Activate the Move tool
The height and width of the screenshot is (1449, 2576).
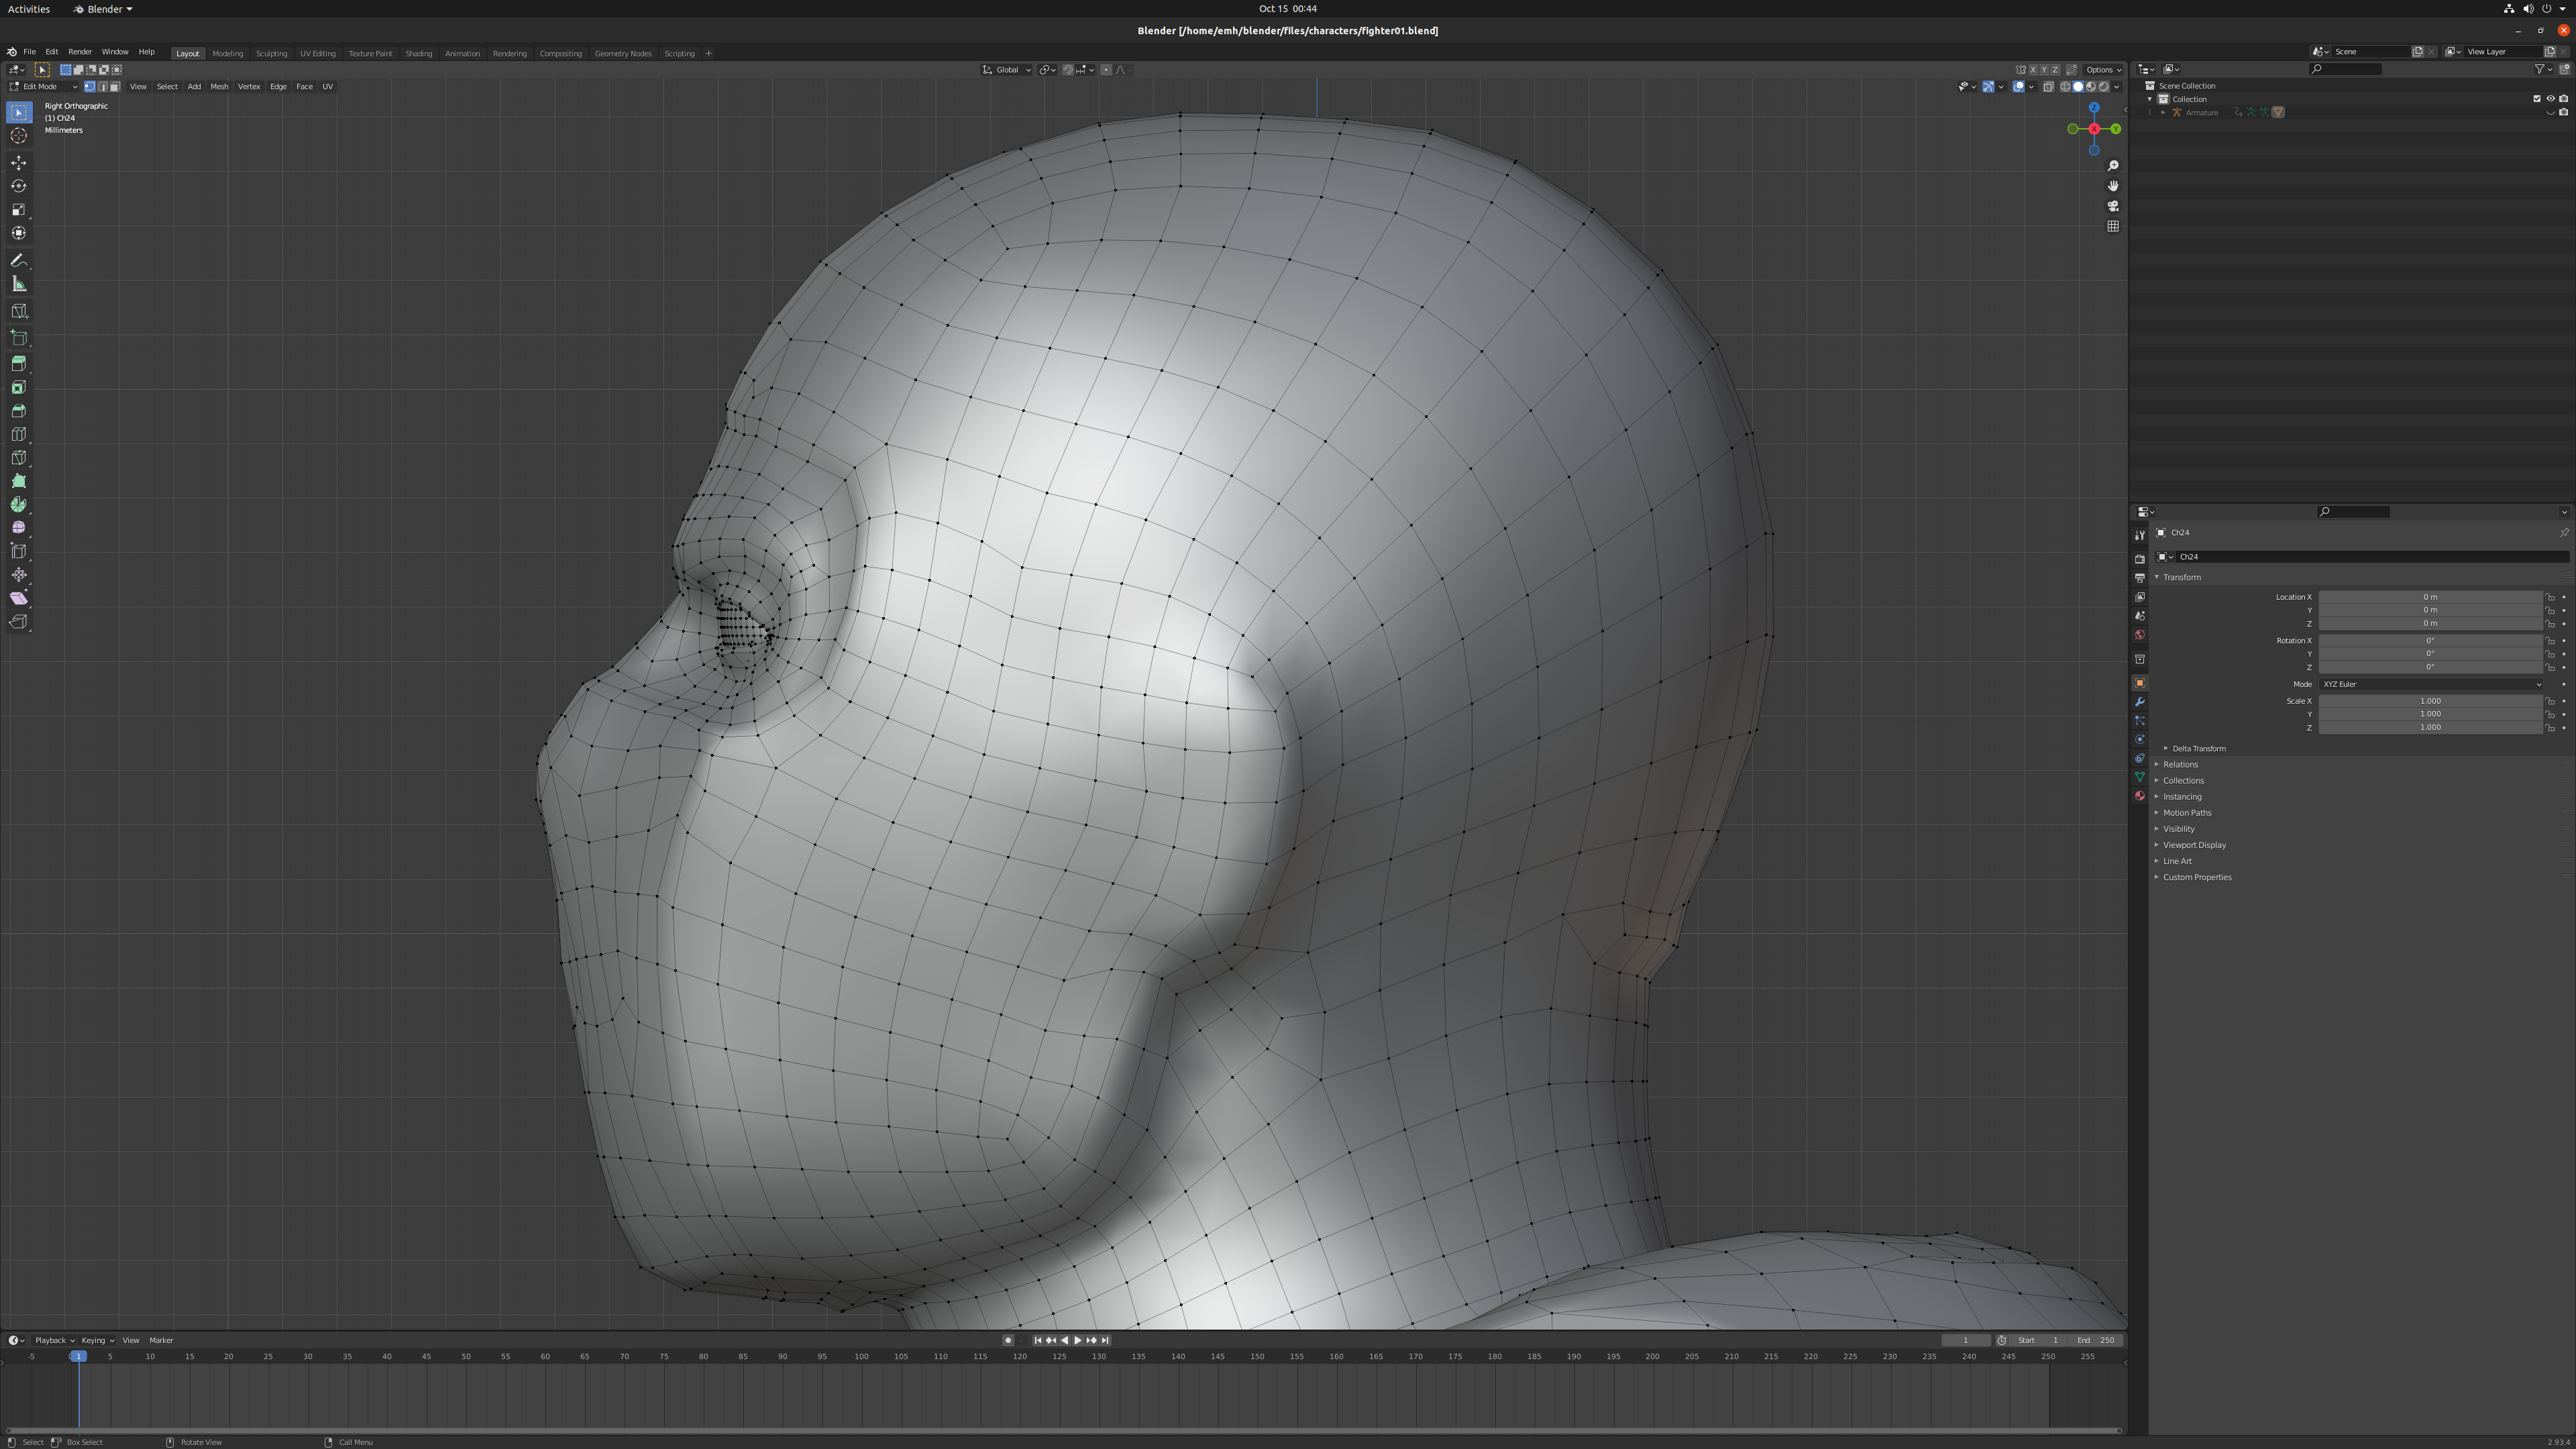coord(19,163)
